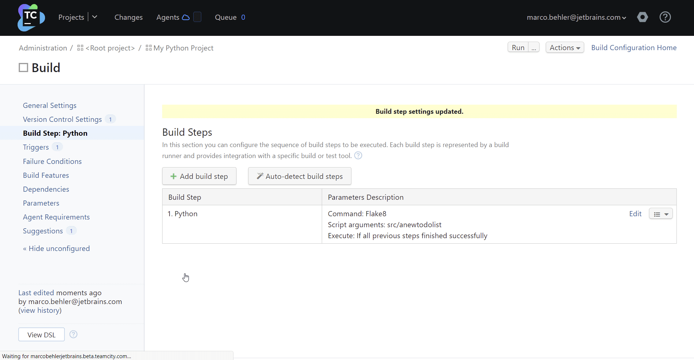
Task: Open Version Control Settings in sidebar
Action: click(62, 119)
